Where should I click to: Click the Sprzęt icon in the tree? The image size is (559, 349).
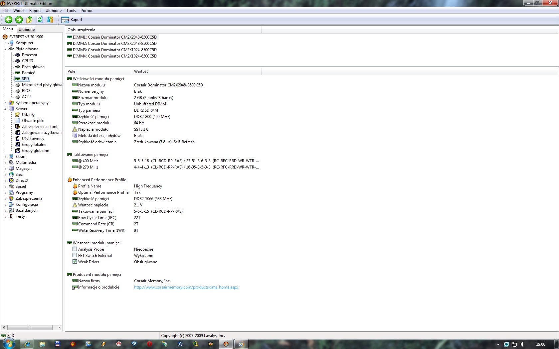pos(11,186)
